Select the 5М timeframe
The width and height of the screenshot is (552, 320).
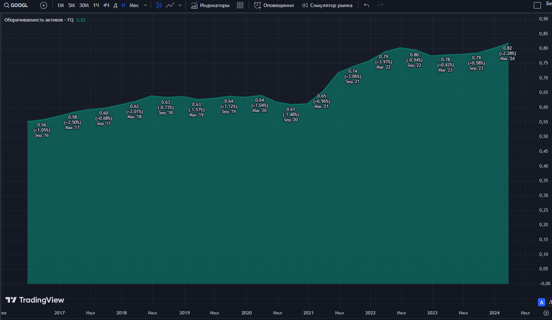pyautogui.click(x=72, y=5)
